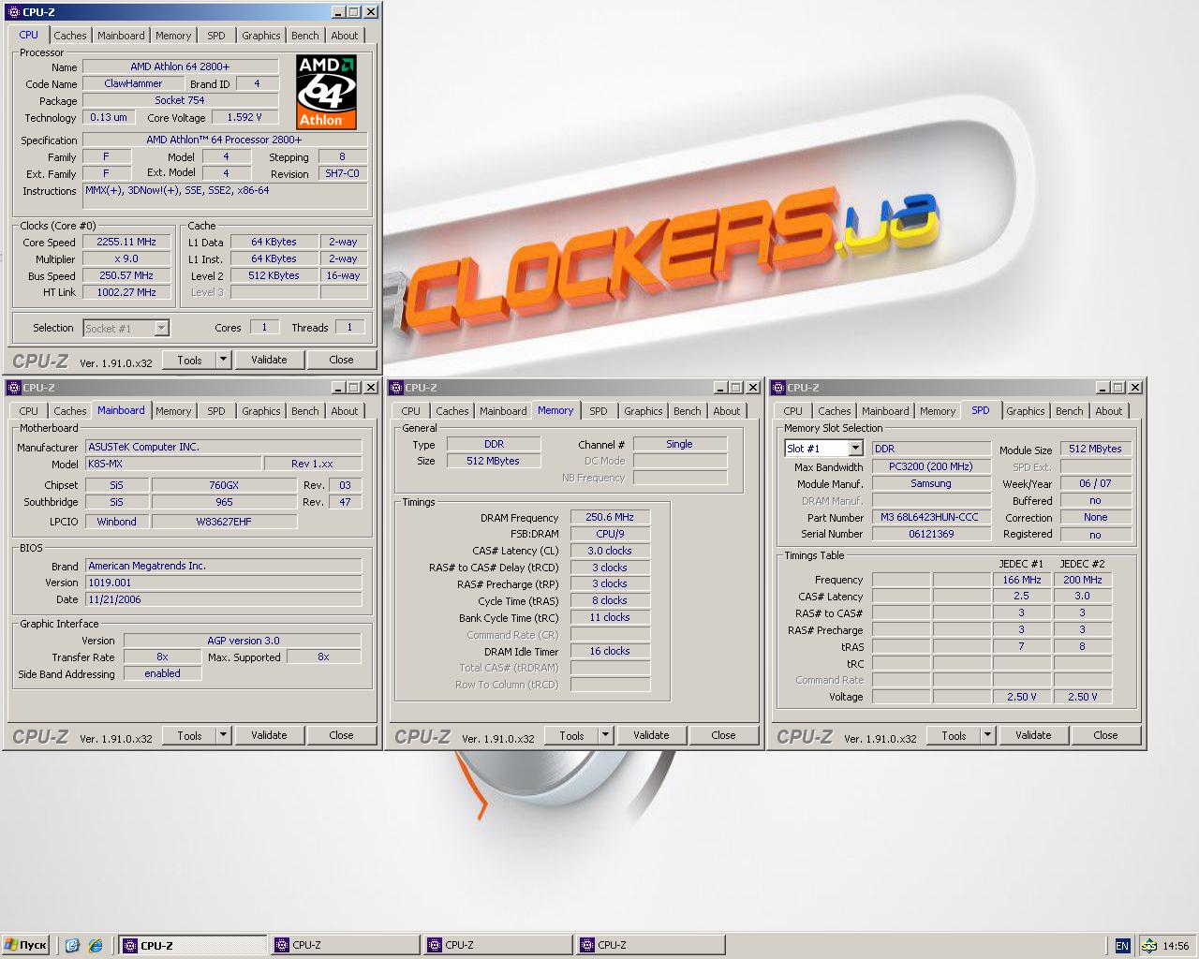Switch to the first CPU-Z taskbar button
This screenshot has height=959, width=1199.
pos(193,946)
